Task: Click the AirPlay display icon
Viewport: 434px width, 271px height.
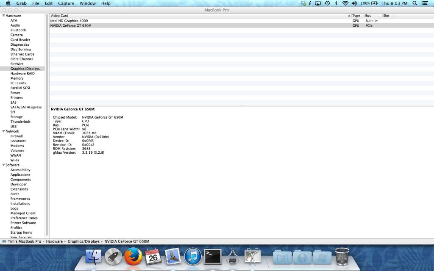Action: [x=318, y=3]
